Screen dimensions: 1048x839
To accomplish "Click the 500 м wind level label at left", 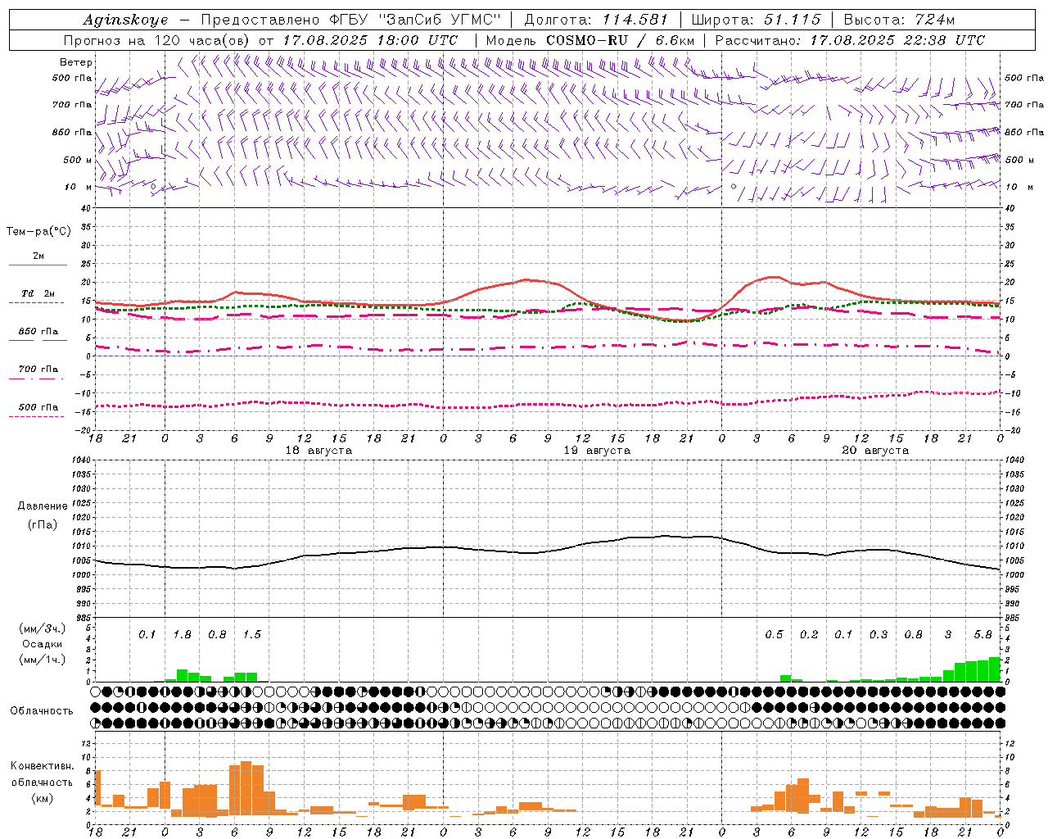I will coord(78,160).
